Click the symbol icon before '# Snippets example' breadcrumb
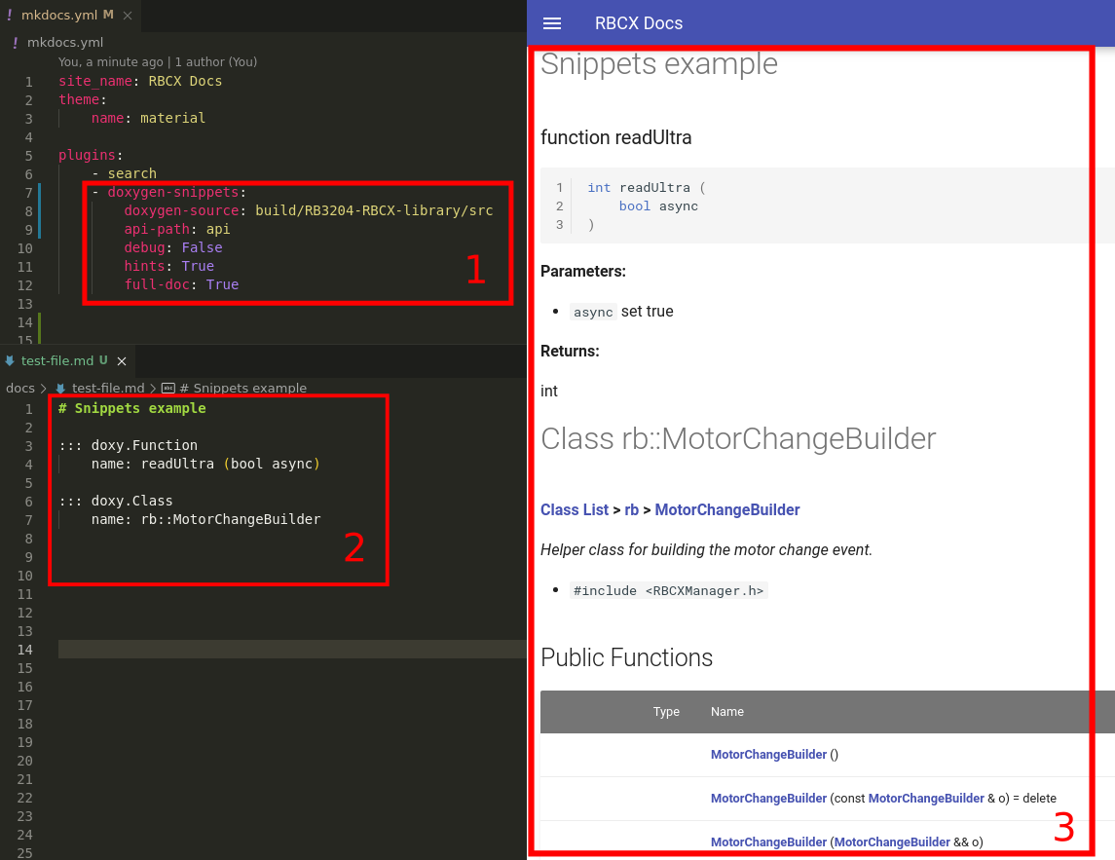Viewport: 1115px width, 860px height. coord(168,388)
